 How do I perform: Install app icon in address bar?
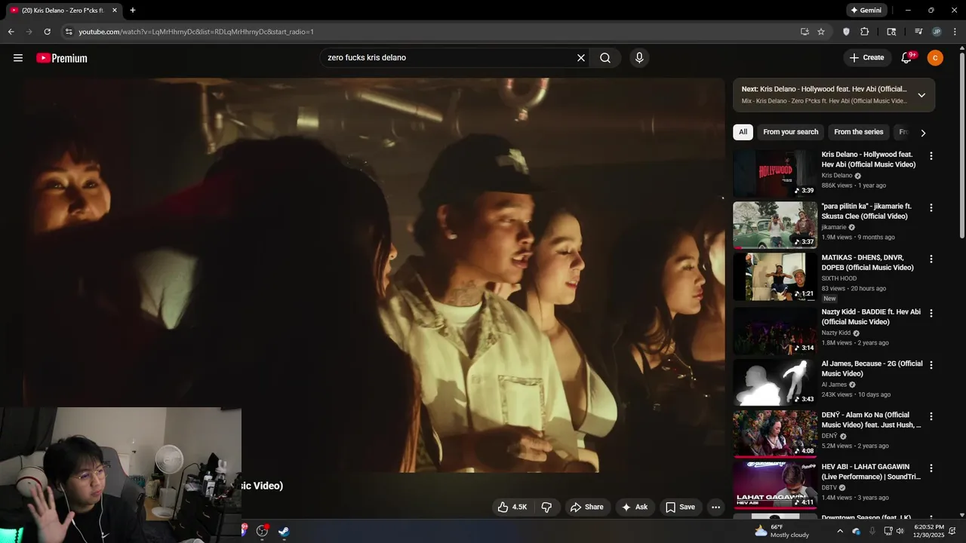804,32
